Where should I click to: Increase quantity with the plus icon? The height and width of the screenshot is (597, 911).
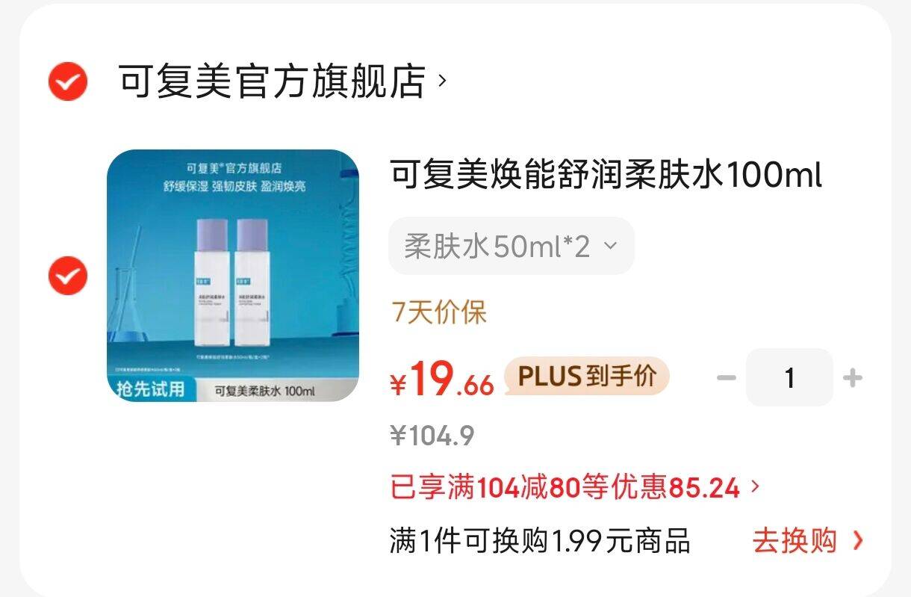point(852,378)
